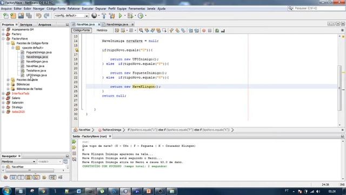The width and height of the screenshot is (346, 195).
Task: Toggle the Javadoc window button in Navegador
Action: [65, 161]
